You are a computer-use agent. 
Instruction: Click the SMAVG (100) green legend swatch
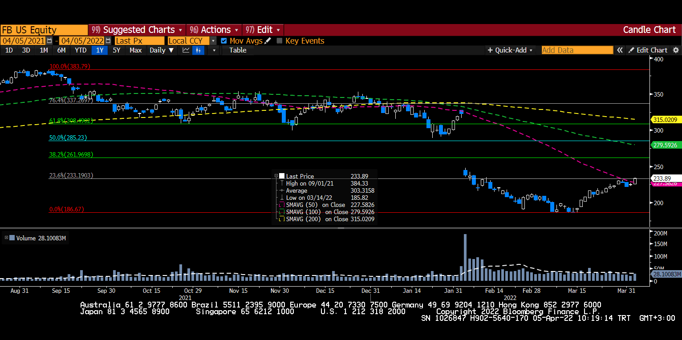pyautogui.click(x=281, y=212)
